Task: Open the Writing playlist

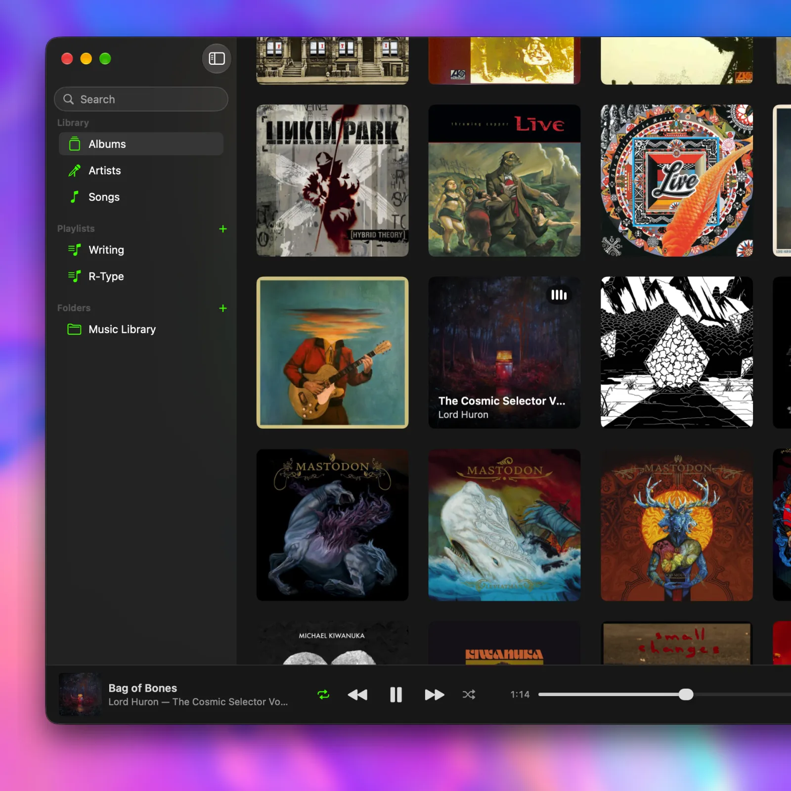Action: point(141,250)
